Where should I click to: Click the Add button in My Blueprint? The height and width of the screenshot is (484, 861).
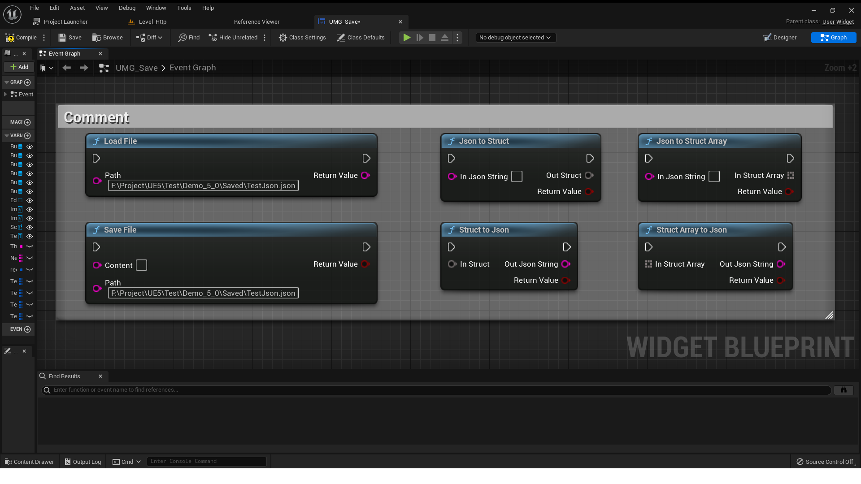tap(19, 67)
